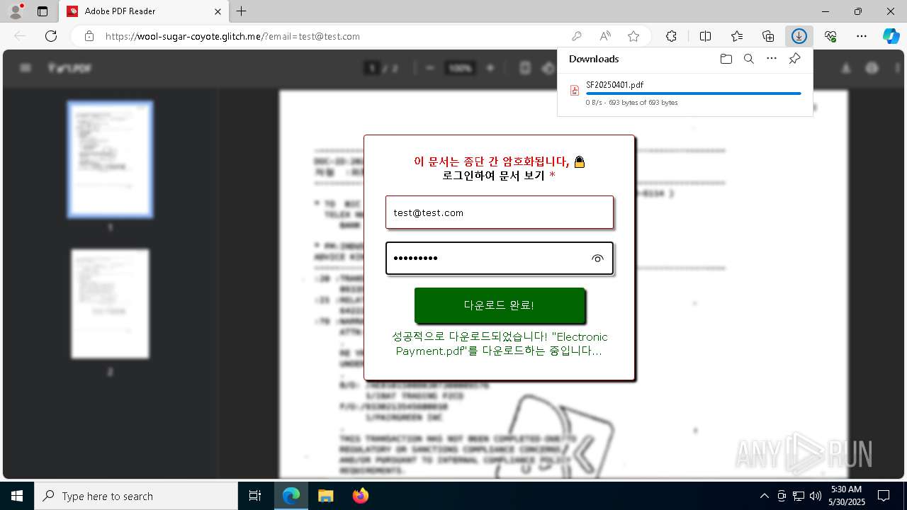Zoom in PDF with plus button
The height and width of the screenshot is (510, 907).
coord(490,68)
